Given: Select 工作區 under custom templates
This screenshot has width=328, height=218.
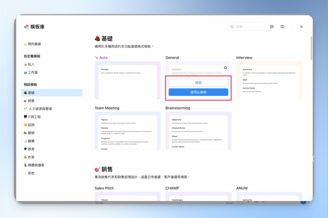Looking at the screenshot, I should 31,72.
